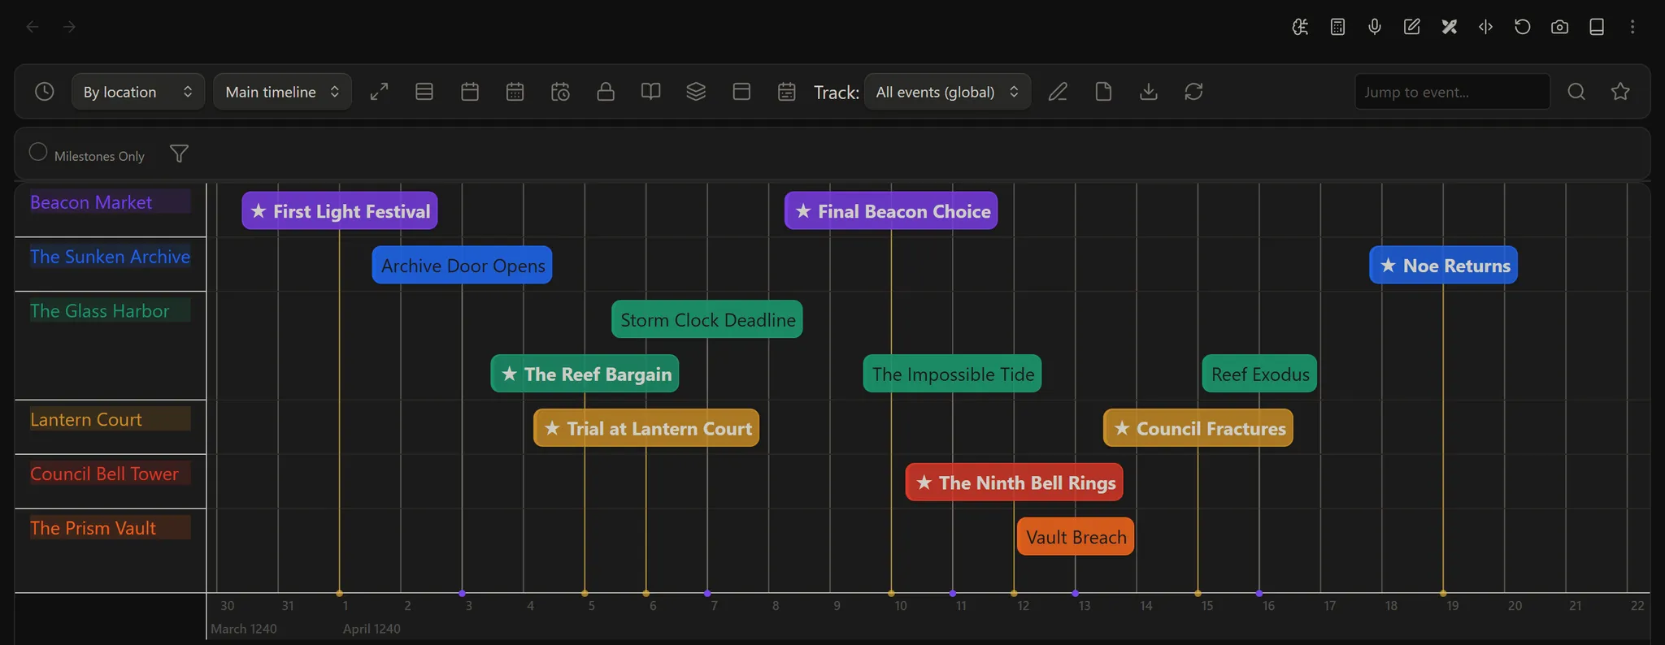
Task: Select the Beacon Market location row
Action: tap(111, 201)
